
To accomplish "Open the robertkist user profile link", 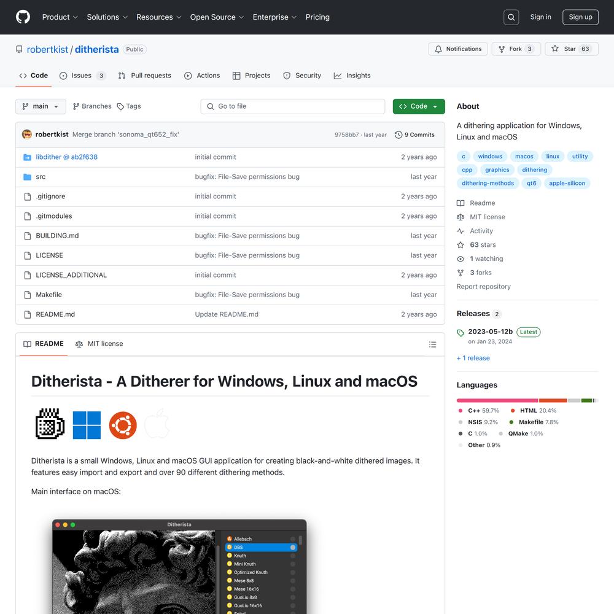I will click(x=47, y=49).
